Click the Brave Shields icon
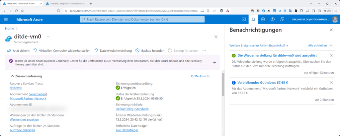The width and height of the screenshot is (340, 136). [x=221, y=11]
